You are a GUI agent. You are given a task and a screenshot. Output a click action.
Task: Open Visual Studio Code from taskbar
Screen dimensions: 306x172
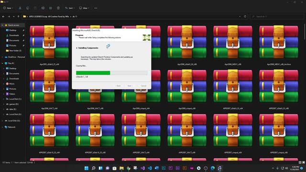click(x=150, y=168)
